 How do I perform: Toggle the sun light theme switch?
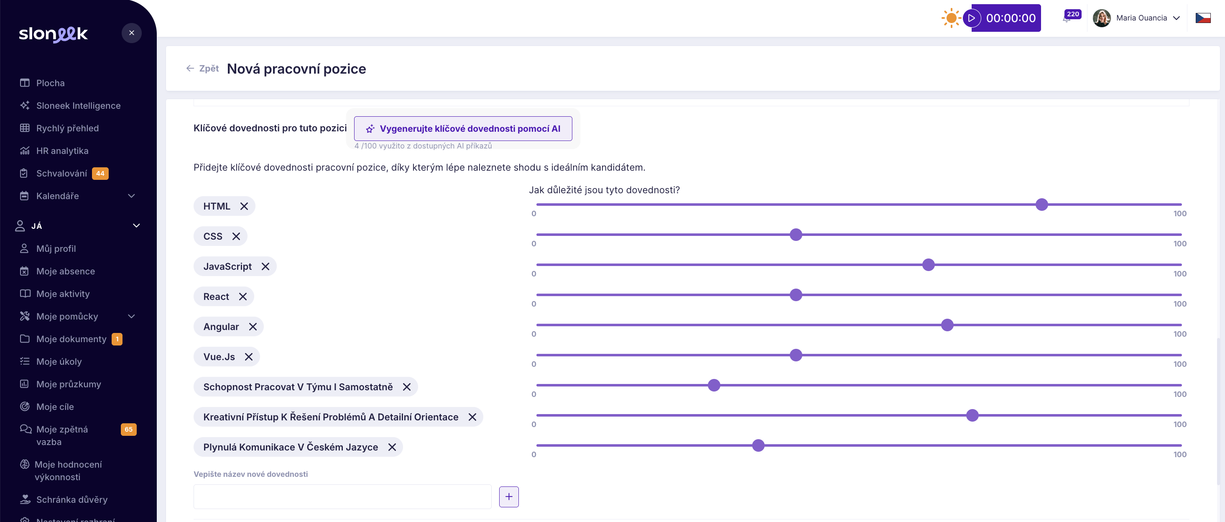click(x=951, y=18)
